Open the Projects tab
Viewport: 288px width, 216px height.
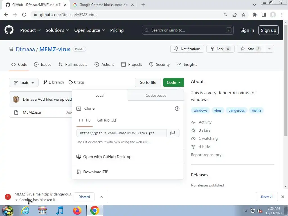[x=132, y=64]
